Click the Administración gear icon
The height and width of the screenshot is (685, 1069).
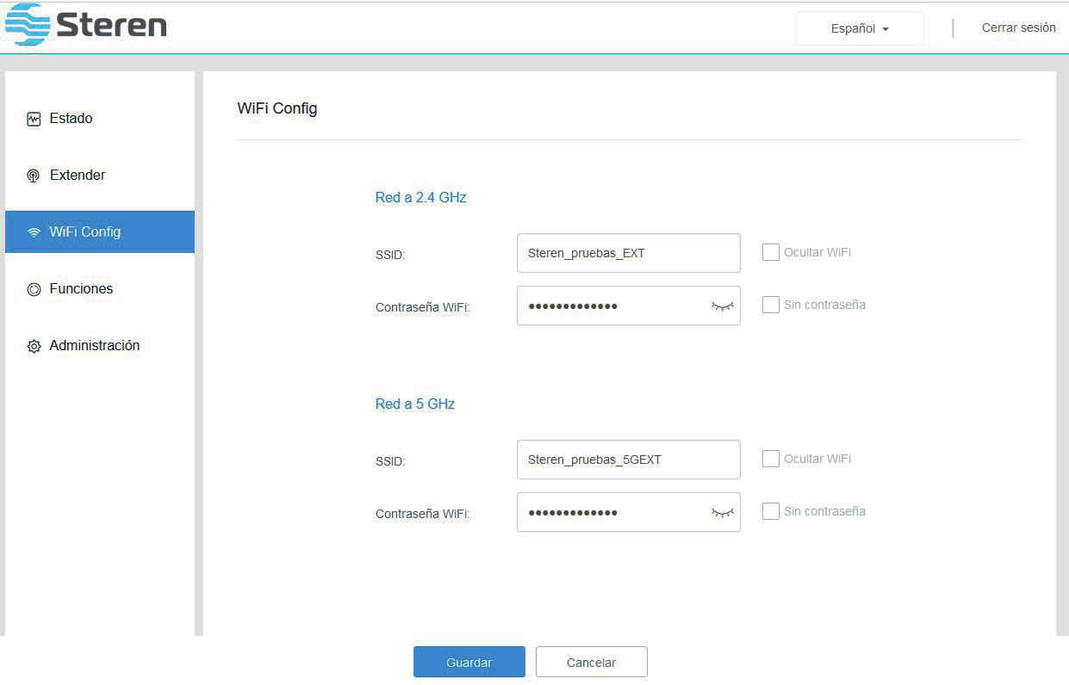pos(34,346)
